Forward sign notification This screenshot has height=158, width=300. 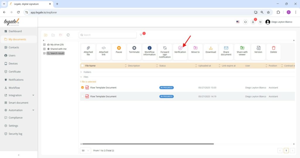coord(165,52)
